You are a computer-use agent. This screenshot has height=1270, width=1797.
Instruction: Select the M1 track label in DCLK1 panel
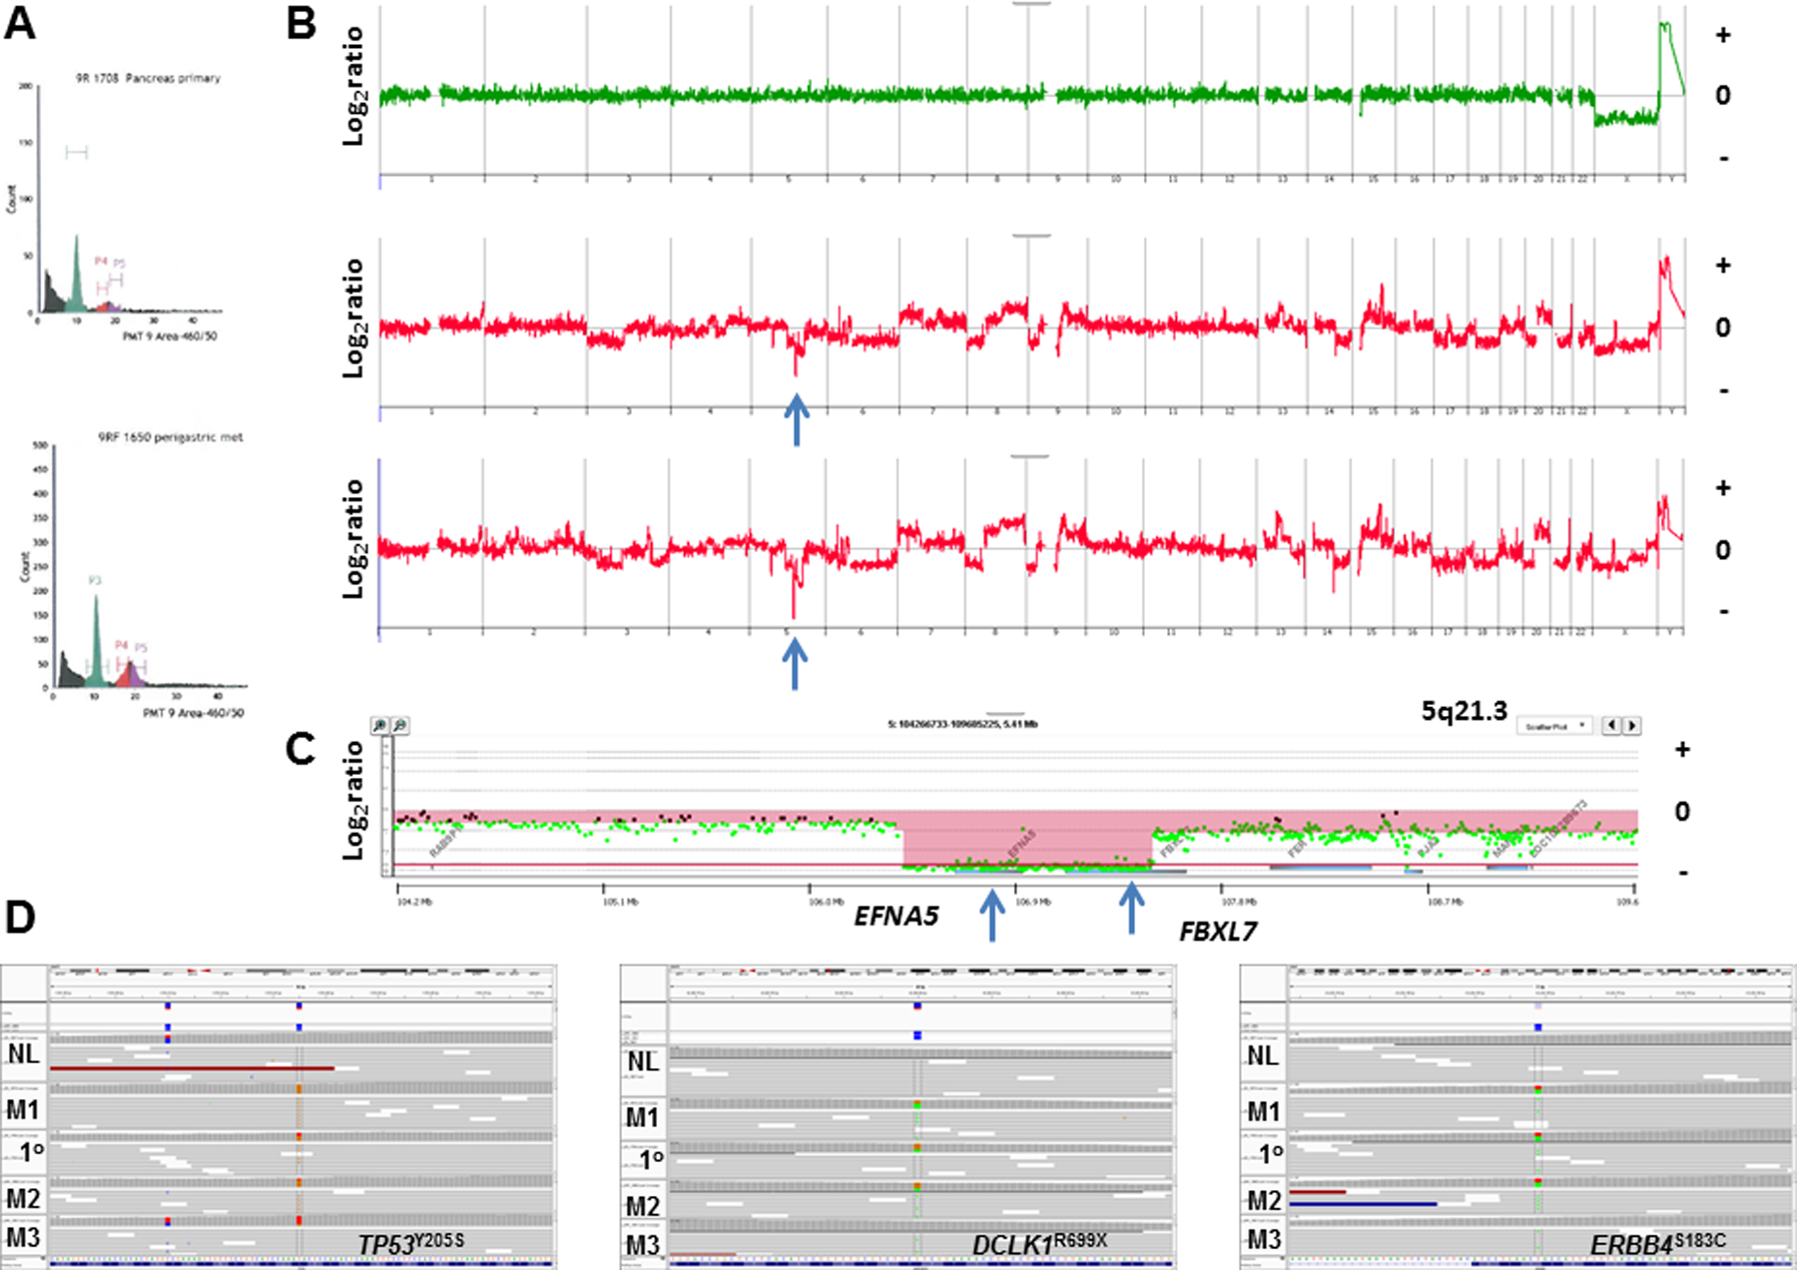pyautogui.click(x=643, y=1117)
